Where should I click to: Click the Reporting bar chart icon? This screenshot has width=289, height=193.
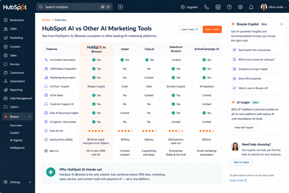[x=6, y=90]
